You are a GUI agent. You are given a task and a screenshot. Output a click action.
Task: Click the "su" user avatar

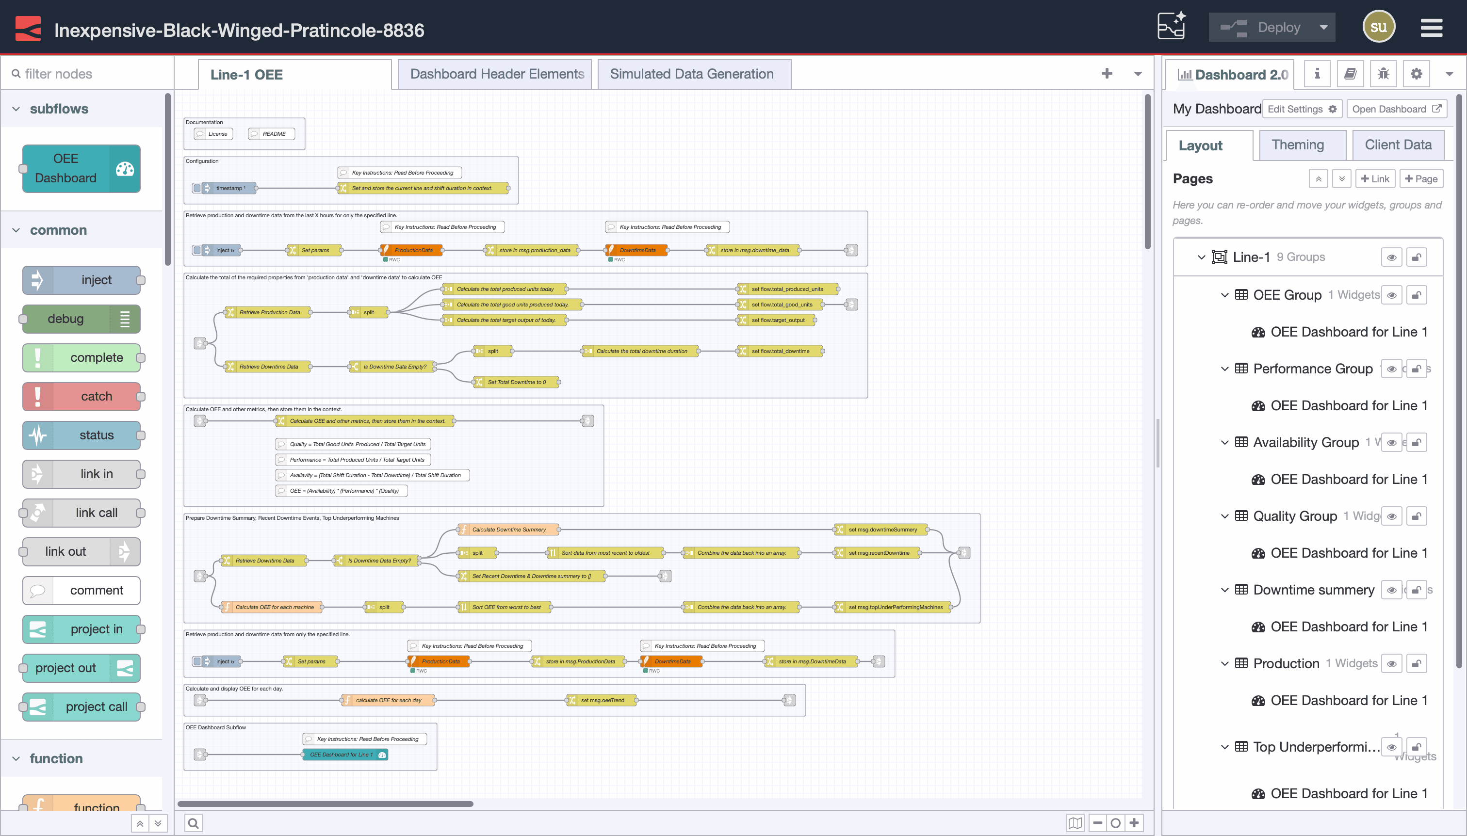1378,26
